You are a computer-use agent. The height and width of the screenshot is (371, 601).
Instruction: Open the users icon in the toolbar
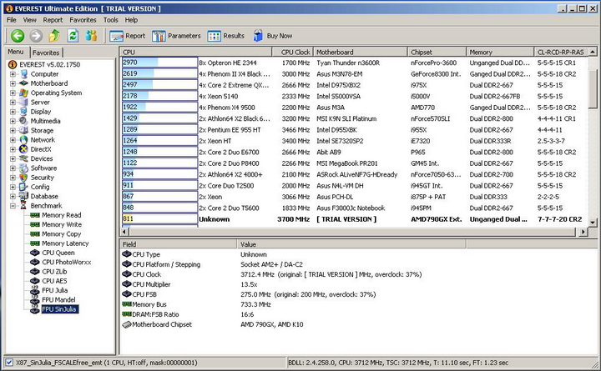pyautogui.click(x=91, y=36)
